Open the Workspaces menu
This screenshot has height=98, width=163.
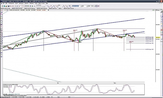(x=11, y=3)
